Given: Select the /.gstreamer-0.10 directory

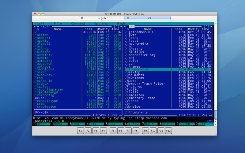Looking at the screenshot, I should pyautogui.click(x=168, y=32).
